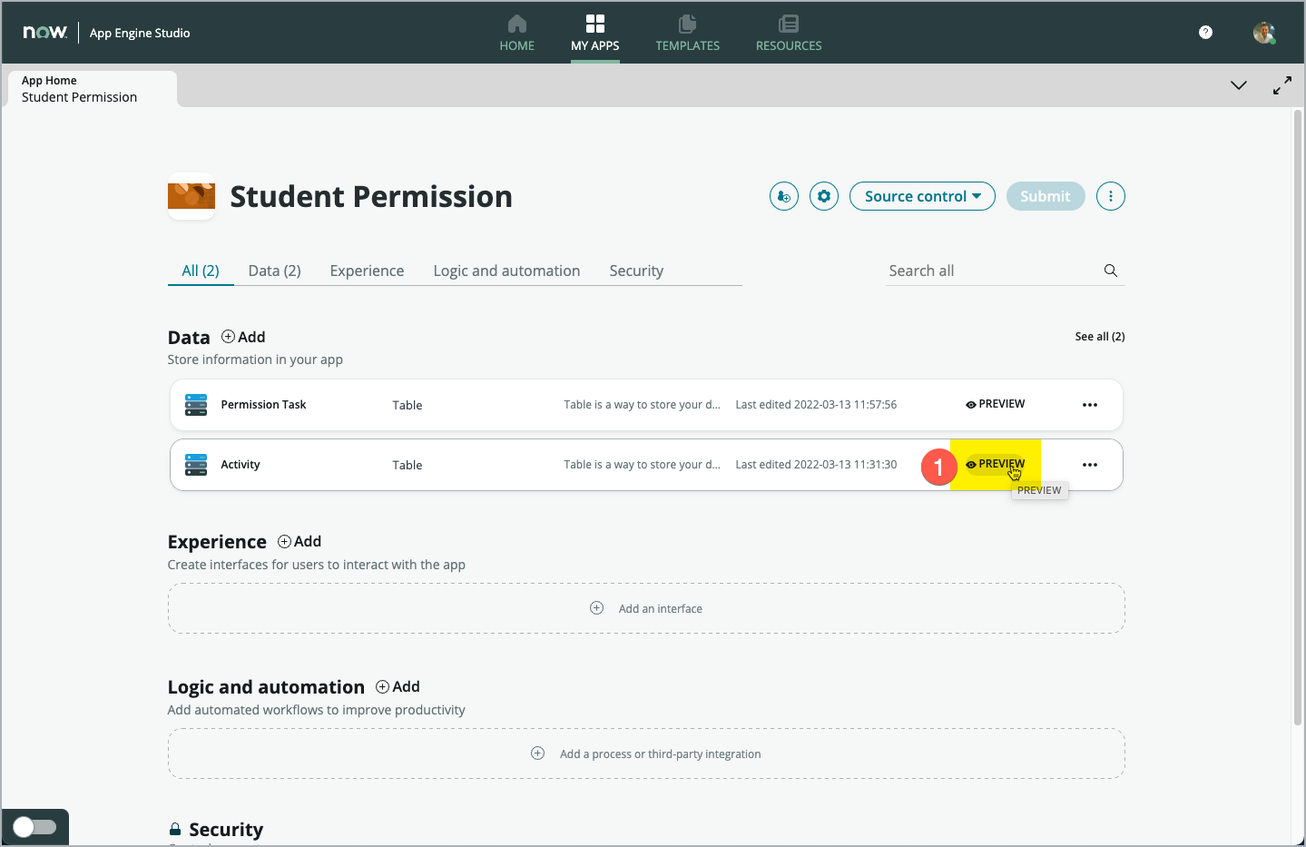Open Permission Task row ellipsis menu
The width and height of the screenshot is (1306, 847).
point(1090,405)
